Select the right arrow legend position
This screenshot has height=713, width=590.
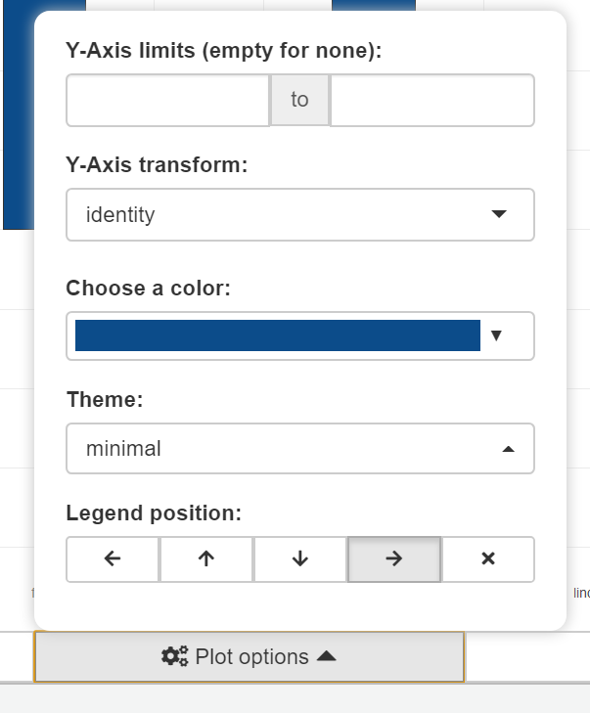[394, 559]
